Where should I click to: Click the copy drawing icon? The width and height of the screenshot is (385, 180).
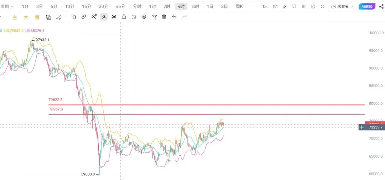click(74, 17)
